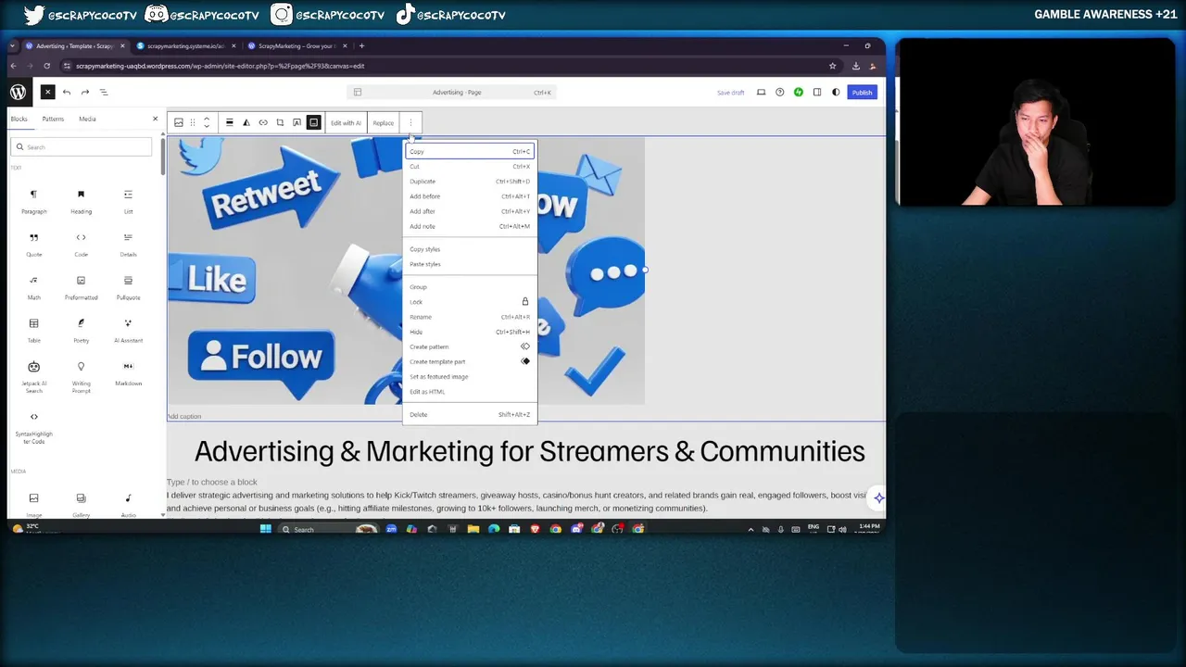Image resolution: width=1186 pixels, height=667 pixels.
Task: Select Copy from the block menu
Action: (x=470, y=151)
